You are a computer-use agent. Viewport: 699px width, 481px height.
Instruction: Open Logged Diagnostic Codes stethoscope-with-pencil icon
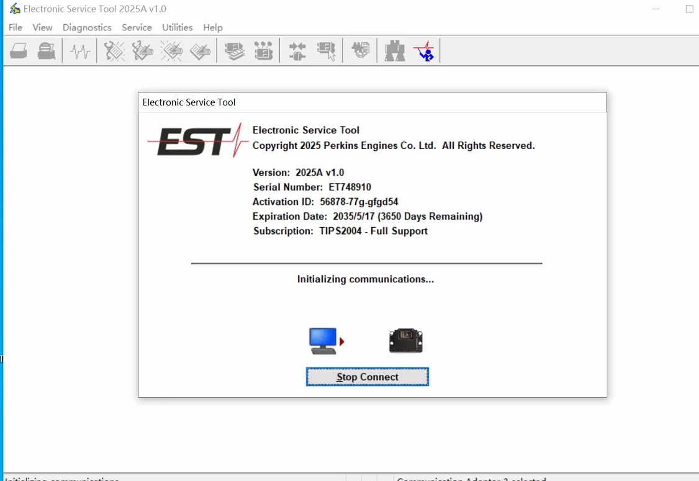[143, 51]
